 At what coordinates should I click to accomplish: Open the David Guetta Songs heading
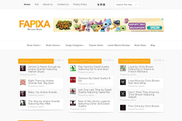pyautogui.click(x=85, y=61)
